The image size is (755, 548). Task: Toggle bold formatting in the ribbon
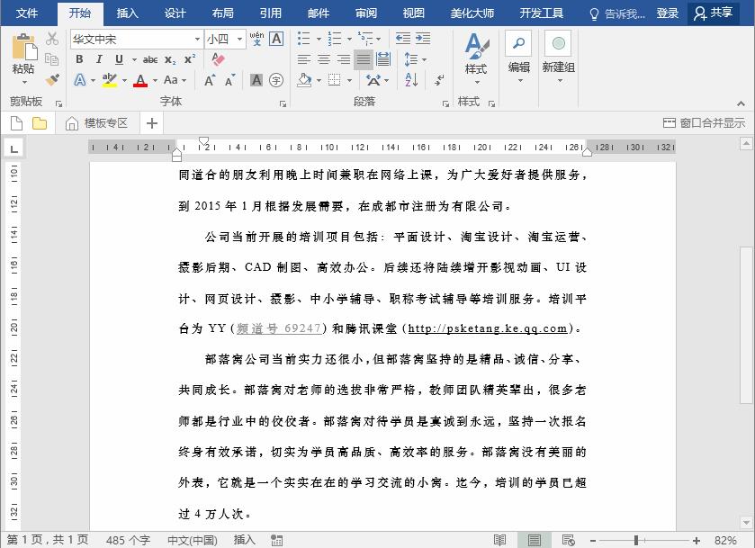coord(80,59)
